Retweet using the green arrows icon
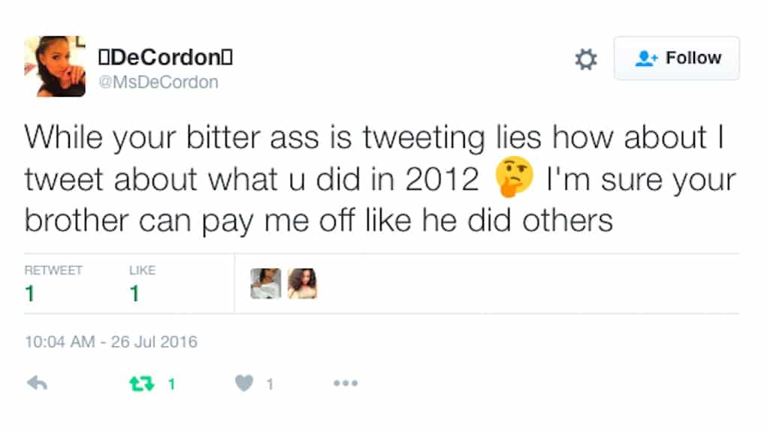 pos(141,383)
